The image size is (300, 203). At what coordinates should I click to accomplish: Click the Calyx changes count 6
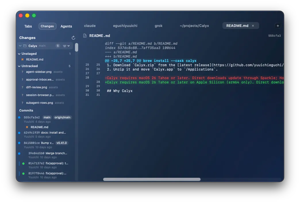click(x=58, y=46)
